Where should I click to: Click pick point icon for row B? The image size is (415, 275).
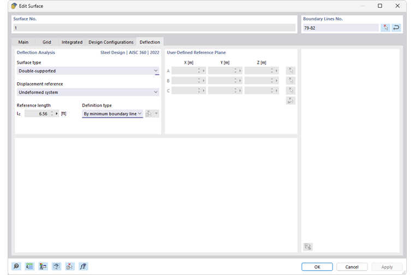290,81
